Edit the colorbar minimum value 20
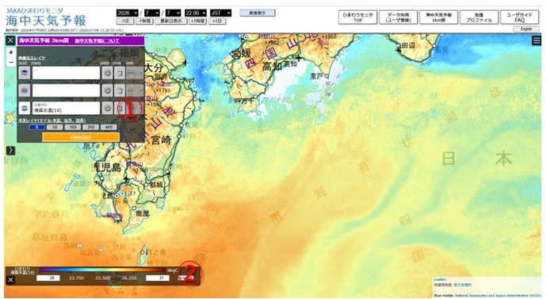The width and height of the screenshot is (547, 299). tap(48, 278)
